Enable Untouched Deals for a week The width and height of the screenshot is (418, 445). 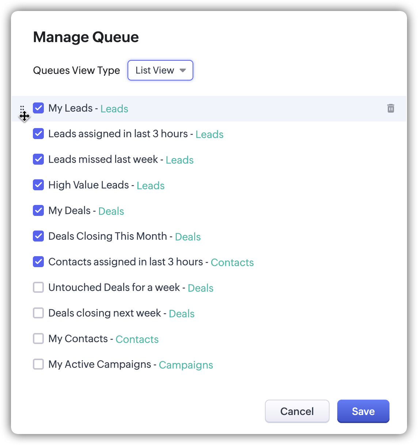click(38, 287)
